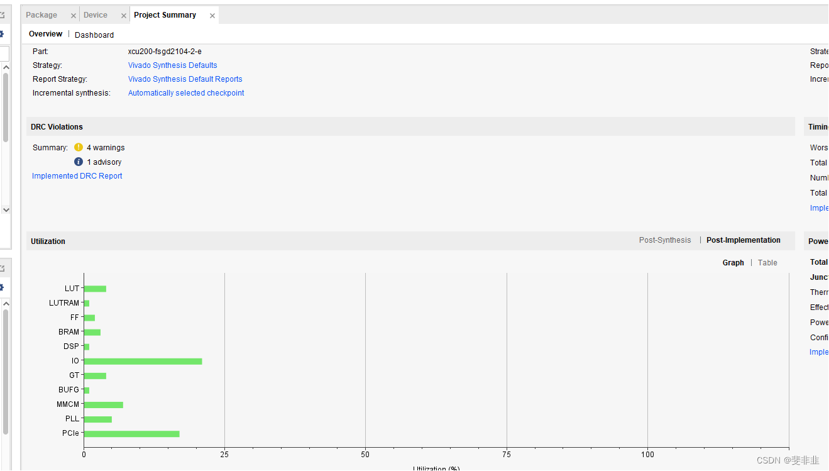Show utilization as Graph
829x471 pixels.
click(733, 263)
